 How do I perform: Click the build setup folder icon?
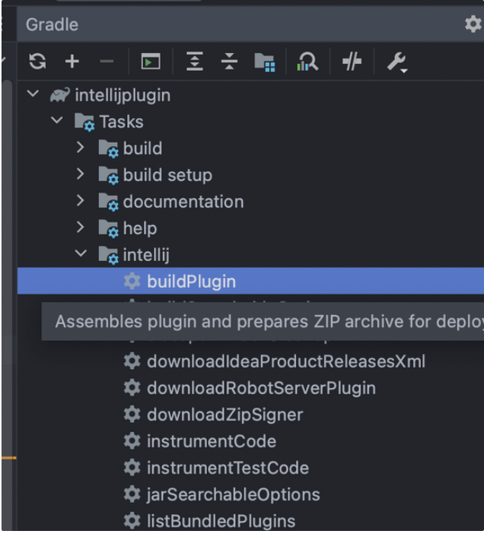(x=108, y=176)
